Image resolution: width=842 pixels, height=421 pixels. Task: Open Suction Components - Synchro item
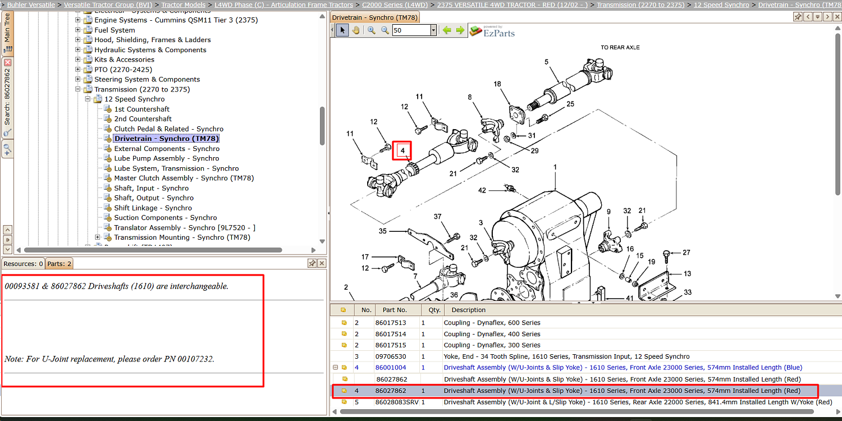(165, 218)
